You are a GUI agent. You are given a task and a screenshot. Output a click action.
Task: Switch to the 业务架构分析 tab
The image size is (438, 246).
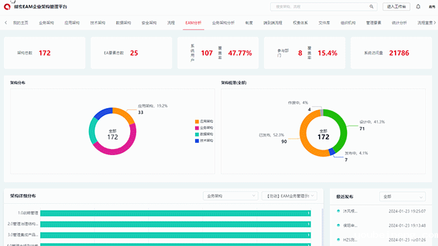click(223, 23)
